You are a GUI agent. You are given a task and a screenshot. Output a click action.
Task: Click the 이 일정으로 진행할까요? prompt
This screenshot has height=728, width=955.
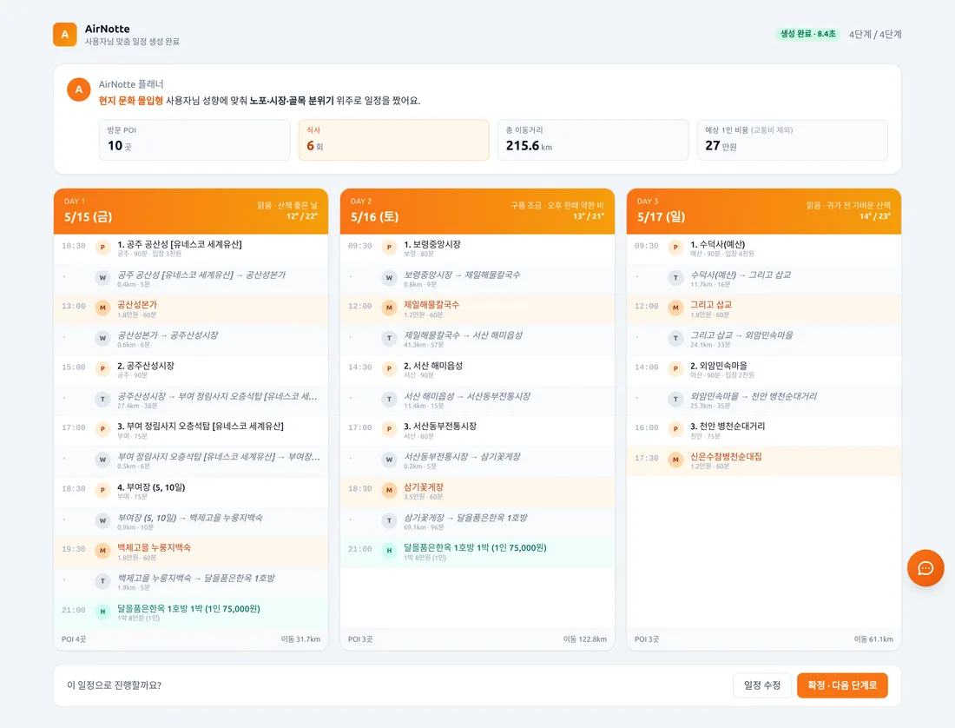click(x=114, y=685)
